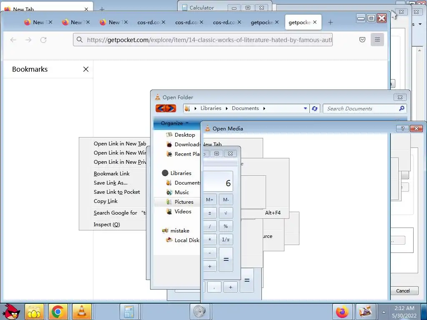427x320 pixels.
Task: Select Local Disk in folder tree
Action: pyautogui.click(x=183, y=240)
